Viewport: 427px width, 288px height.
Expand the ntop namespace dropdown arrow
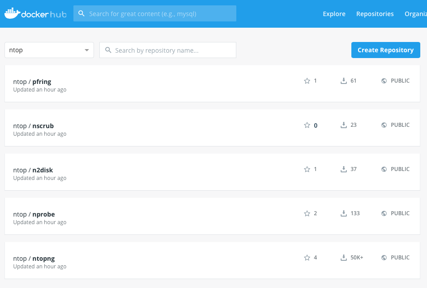pyautogui.click(x=86, y=50)
